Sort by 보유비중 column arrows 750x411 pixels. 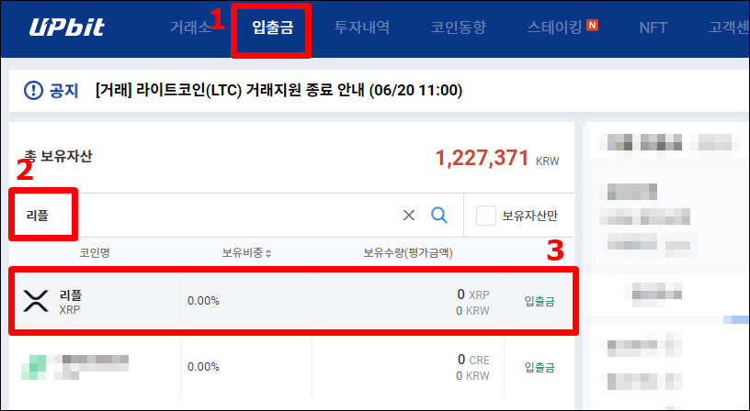(x=268, y=253)
